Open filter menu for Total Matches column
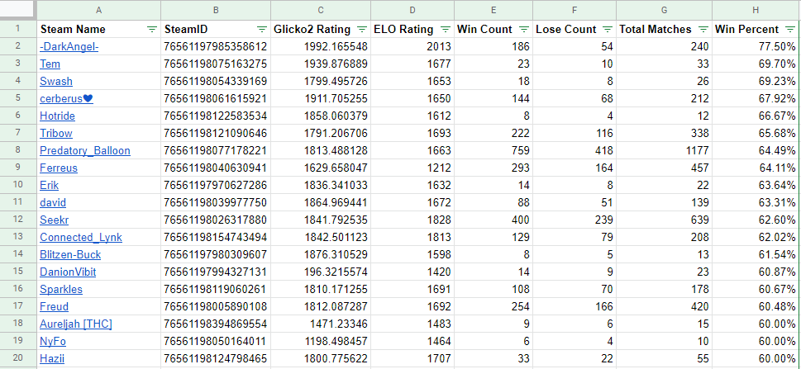The height and width of the screenshot is (369, 801). 703,30
